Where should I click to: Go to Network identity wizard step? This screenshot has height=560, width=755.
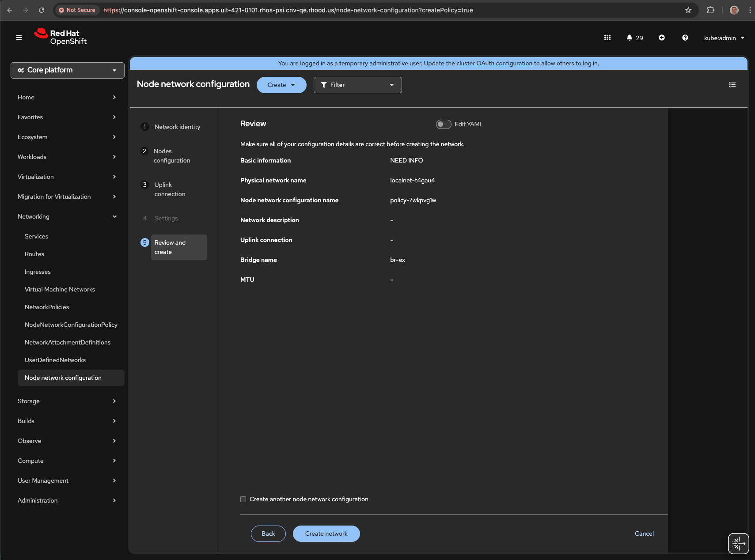(x=177, y=127)
